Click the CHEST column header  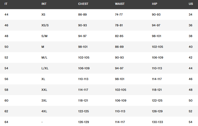(83, 4)
